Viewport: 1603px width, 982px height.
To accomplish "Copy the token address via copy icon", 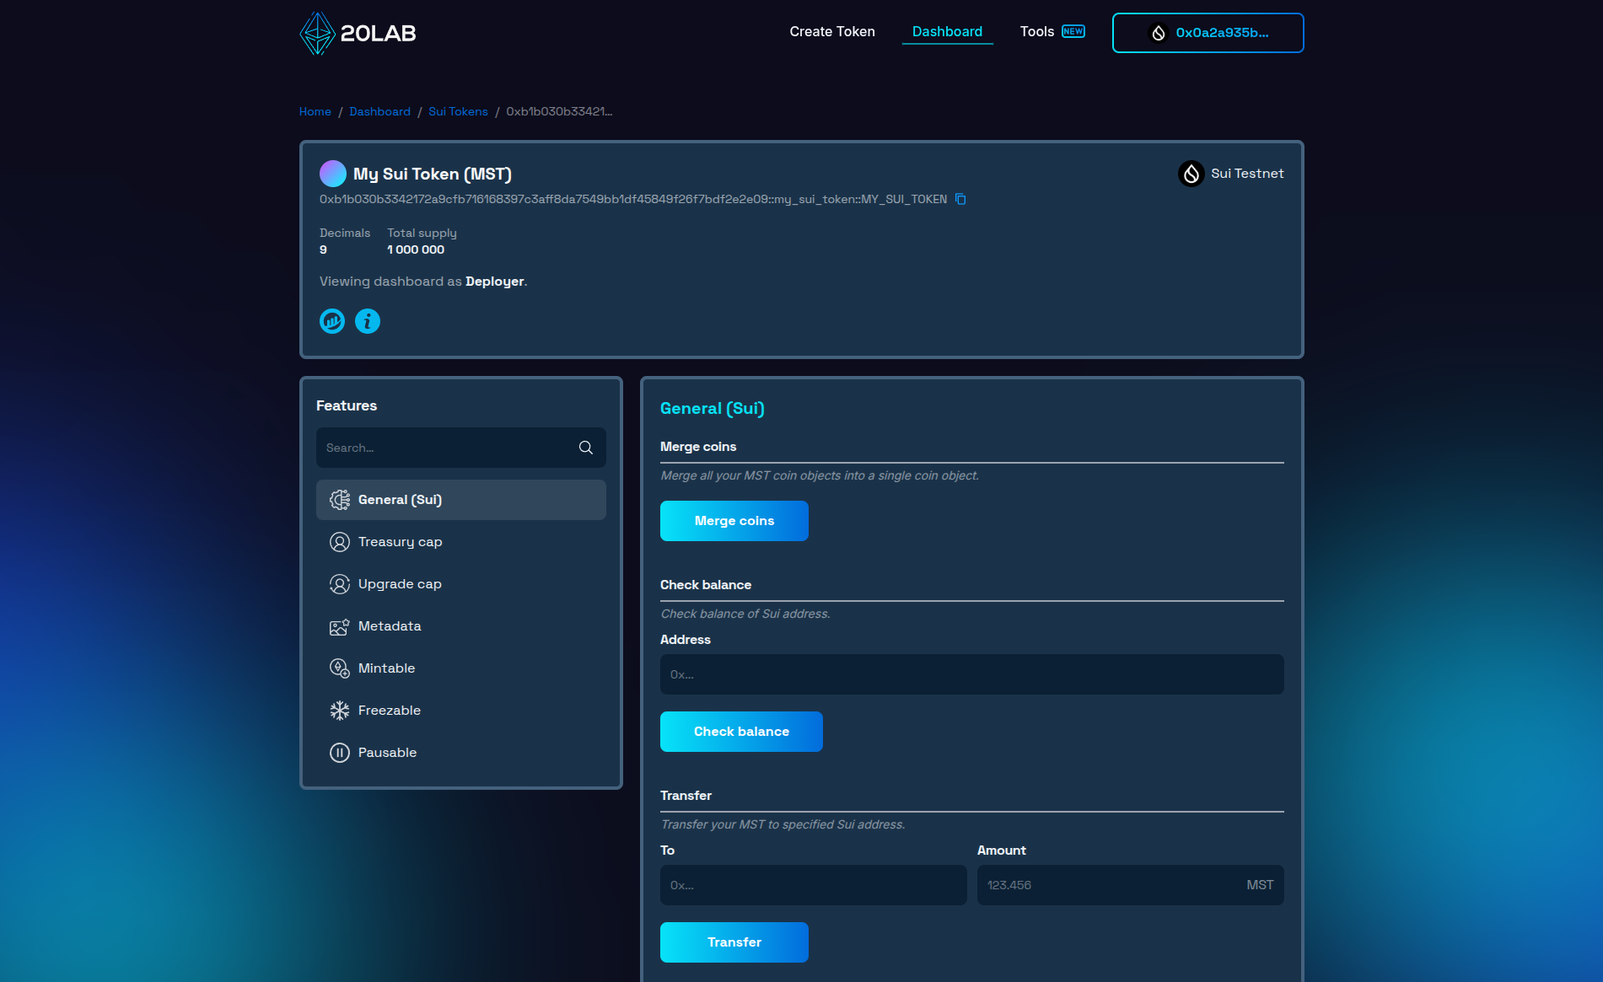I will tap(960, 199).
